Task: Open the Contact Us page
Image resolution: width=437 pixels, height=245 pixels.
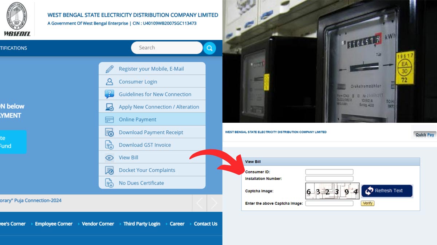Action: pyautogui.click(x=205, y=224)
